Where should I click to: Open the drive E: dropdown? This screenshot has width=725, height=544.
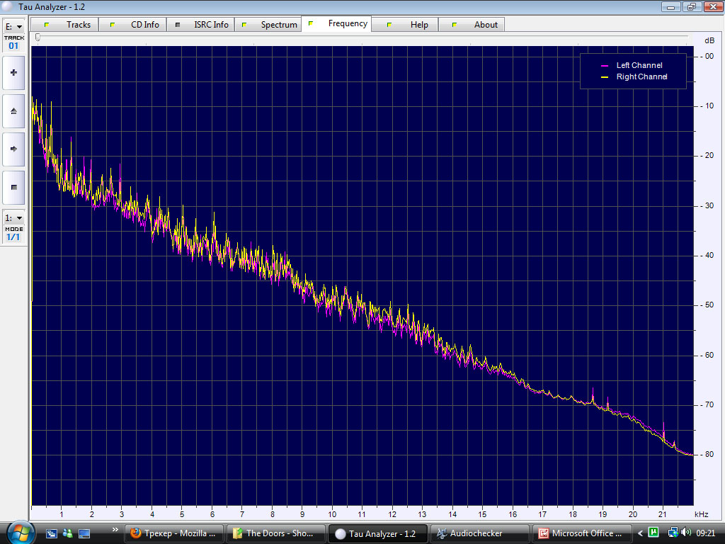[13, 27]
